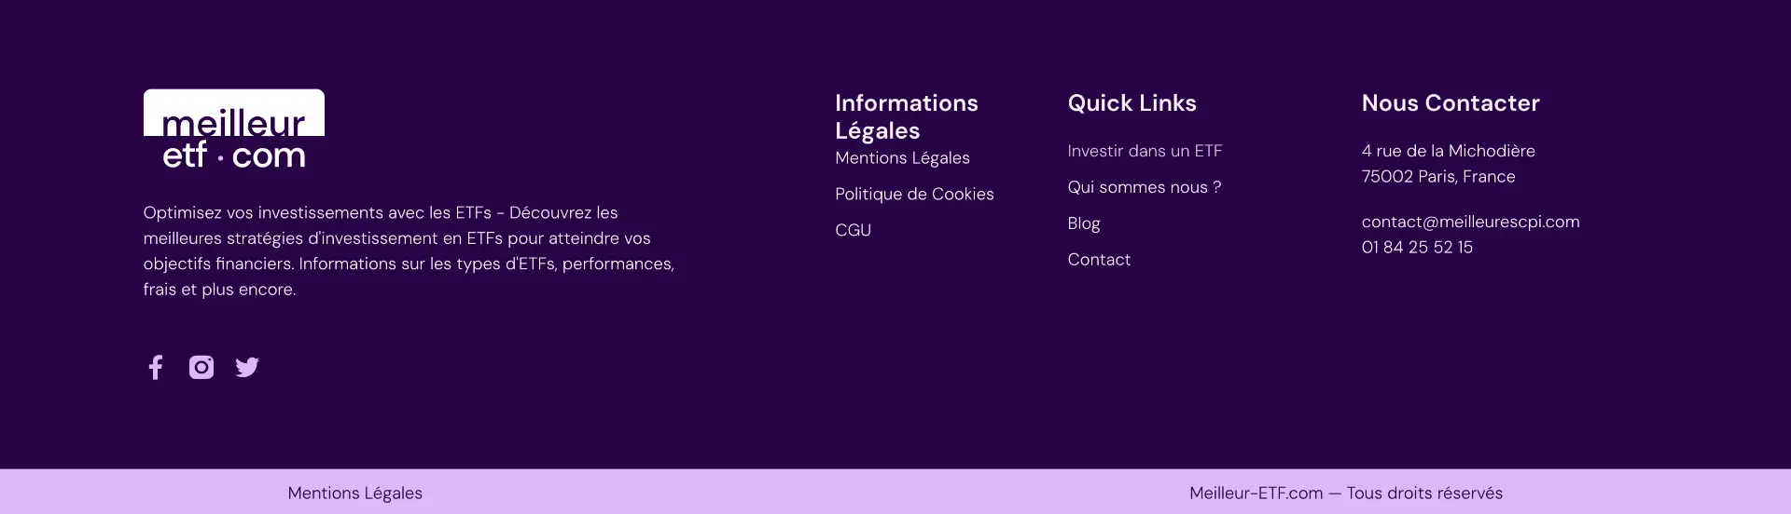Image resolution: width=1791 pixels, height=514 pixels.
Task: Open the Contact quick link
Action: pos(1099,260)
